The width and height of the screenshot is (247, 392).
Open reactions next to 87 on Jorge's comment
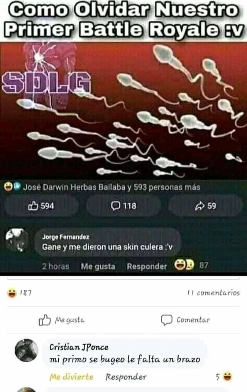click(x=184, y=265)
